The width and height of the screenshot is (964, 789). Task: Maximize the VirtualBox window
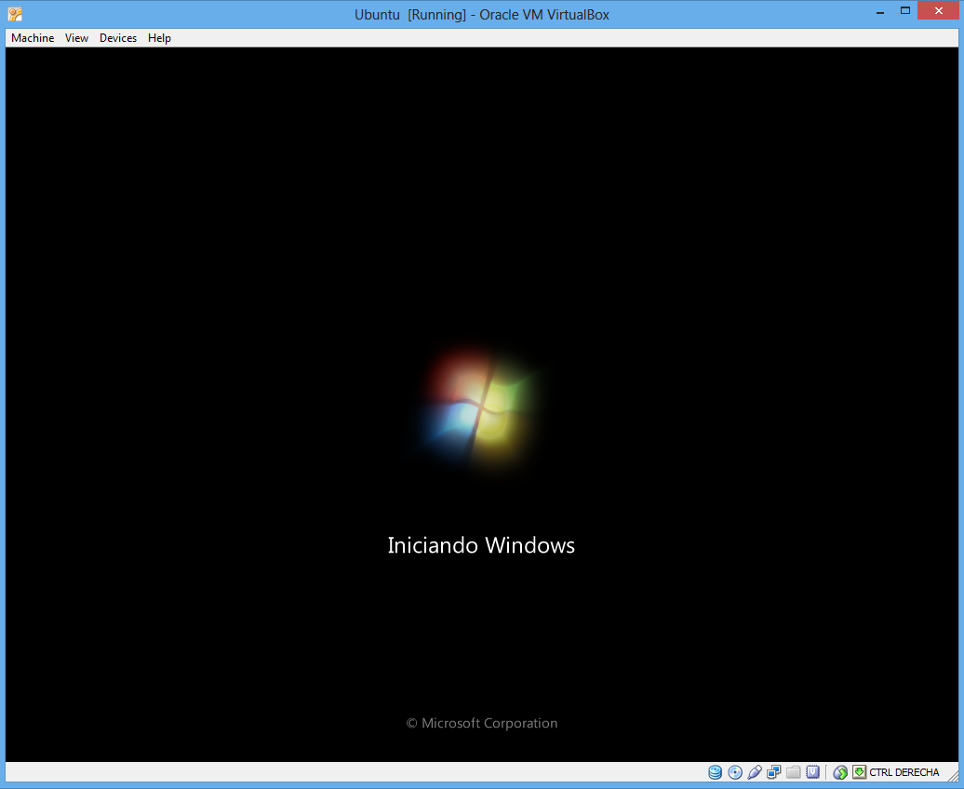pos(905,11)
